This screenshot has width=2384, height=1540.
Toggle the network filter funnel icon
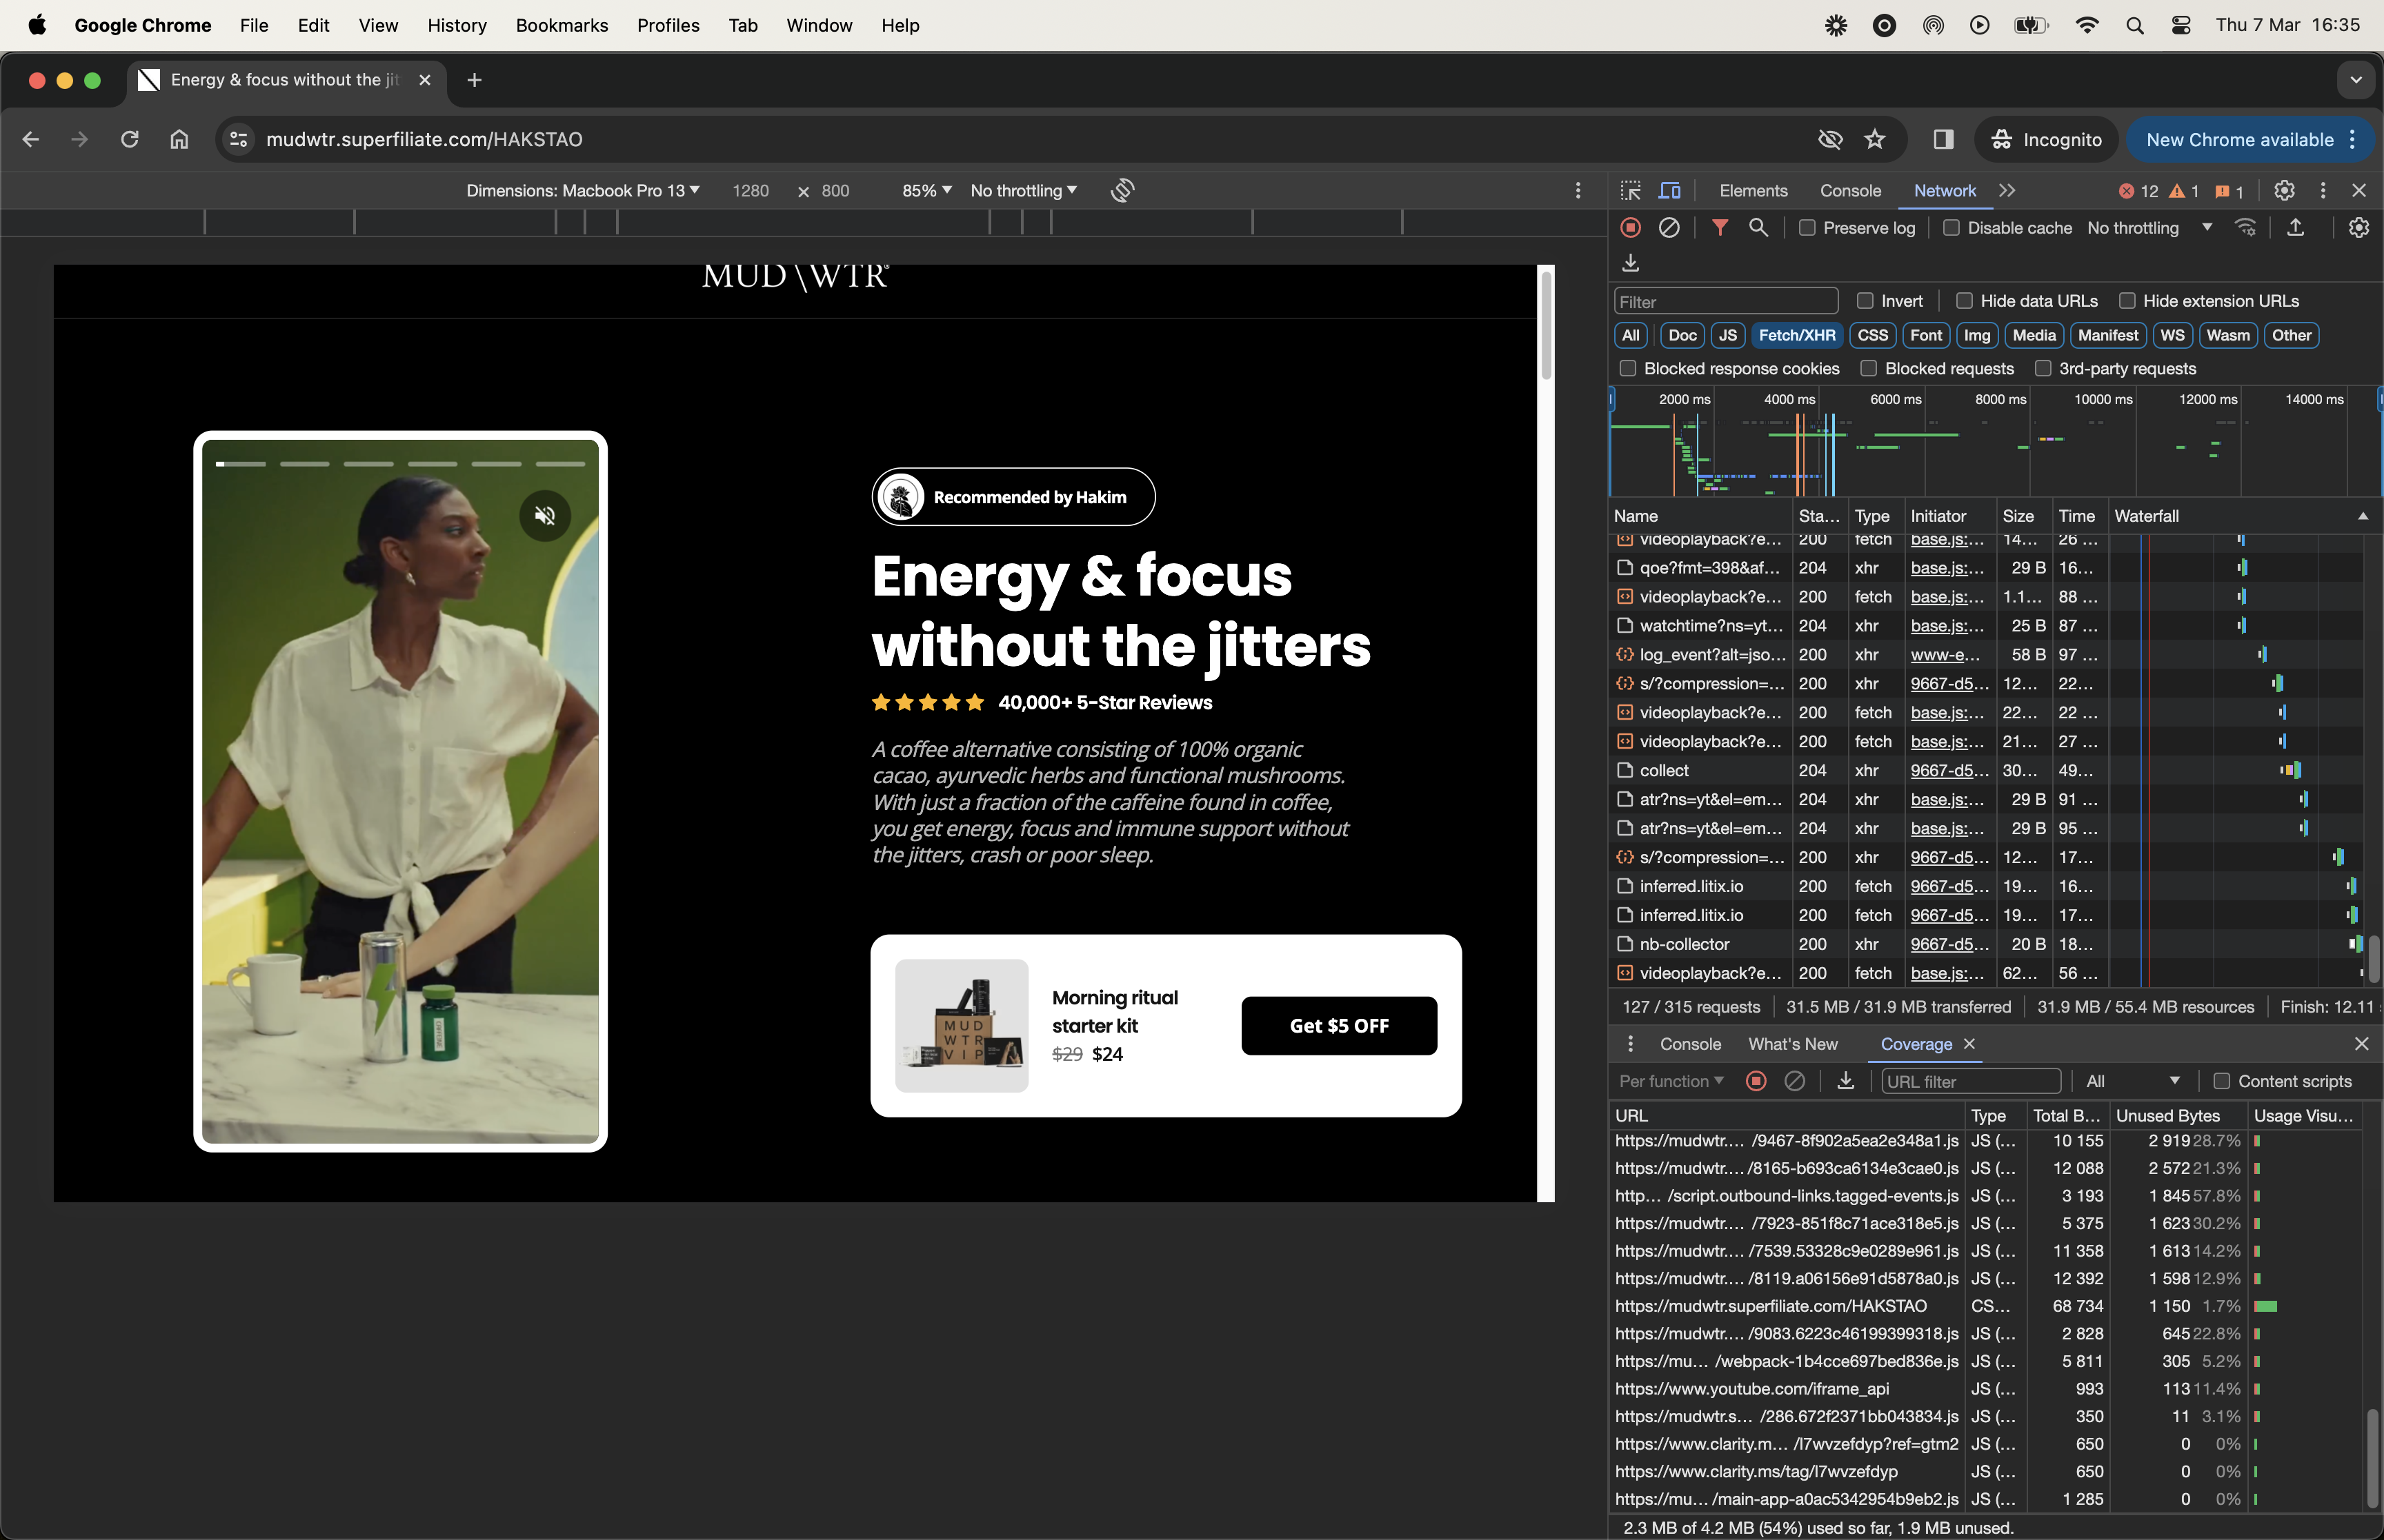[x=1720, y=228]
